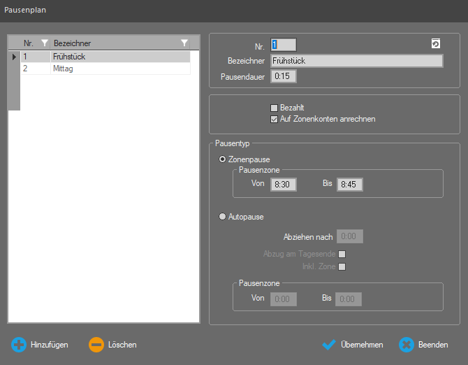The height and width of the screenshot is (365, 468).
Task: Click the blue checkmark Übernehmen icon
Action: pos(329,345)
